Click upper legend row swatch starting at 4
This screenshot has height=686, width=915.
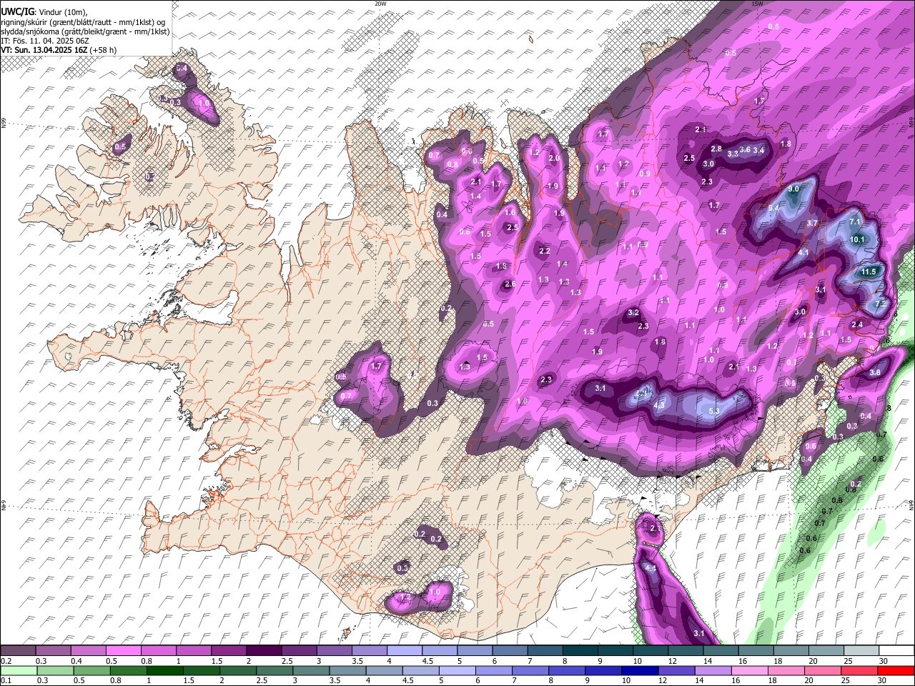point(403,651)
